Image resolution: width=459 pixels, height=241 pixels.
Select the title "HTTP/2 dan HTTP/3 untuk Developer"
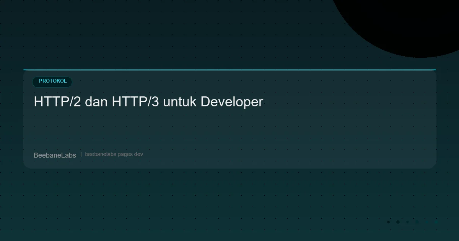[148, 102]
